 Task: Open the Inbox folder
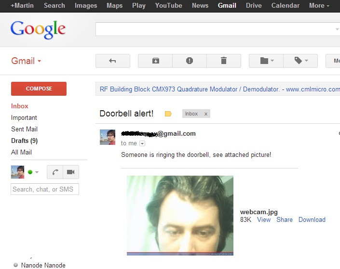click(20, 106)
